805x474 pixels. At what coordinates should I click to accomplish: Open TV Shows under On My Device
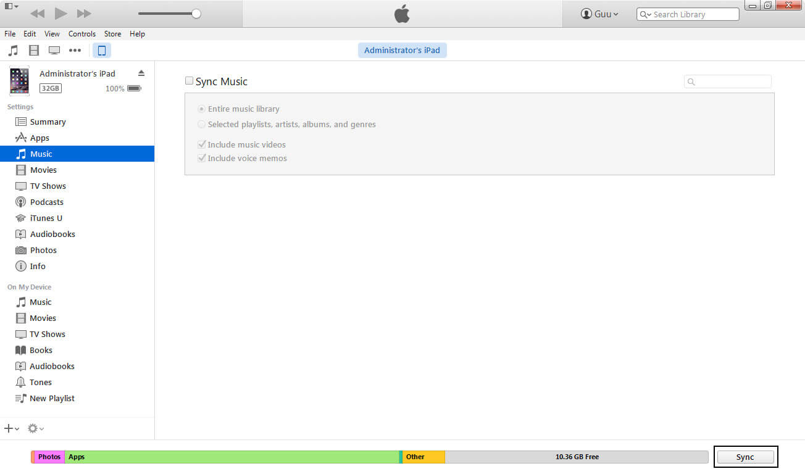pos(77,334)
